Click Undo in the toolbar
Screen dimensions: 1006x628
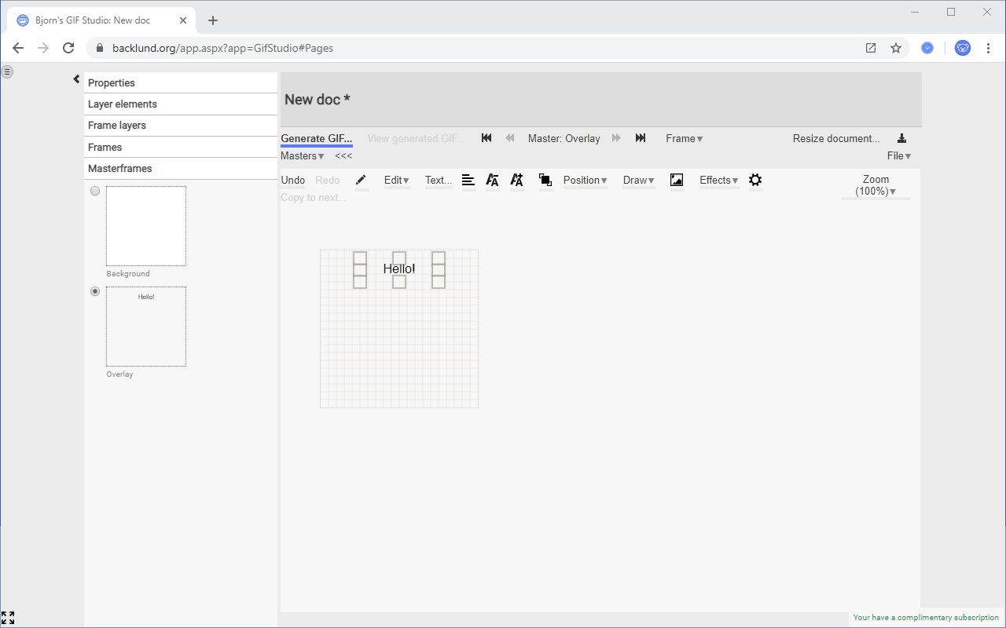pos(292,181)
